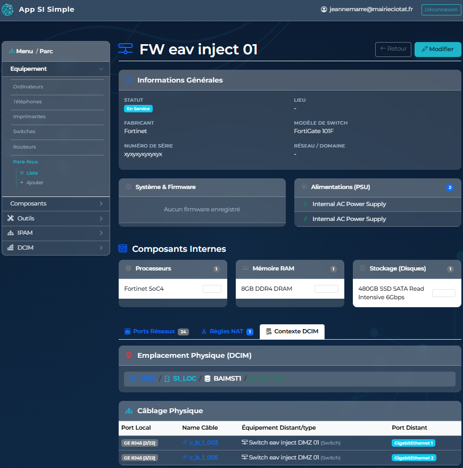This screenshot has height=468, width=463.
Task: Click the IPAM network icon
Action: point(11,233)
